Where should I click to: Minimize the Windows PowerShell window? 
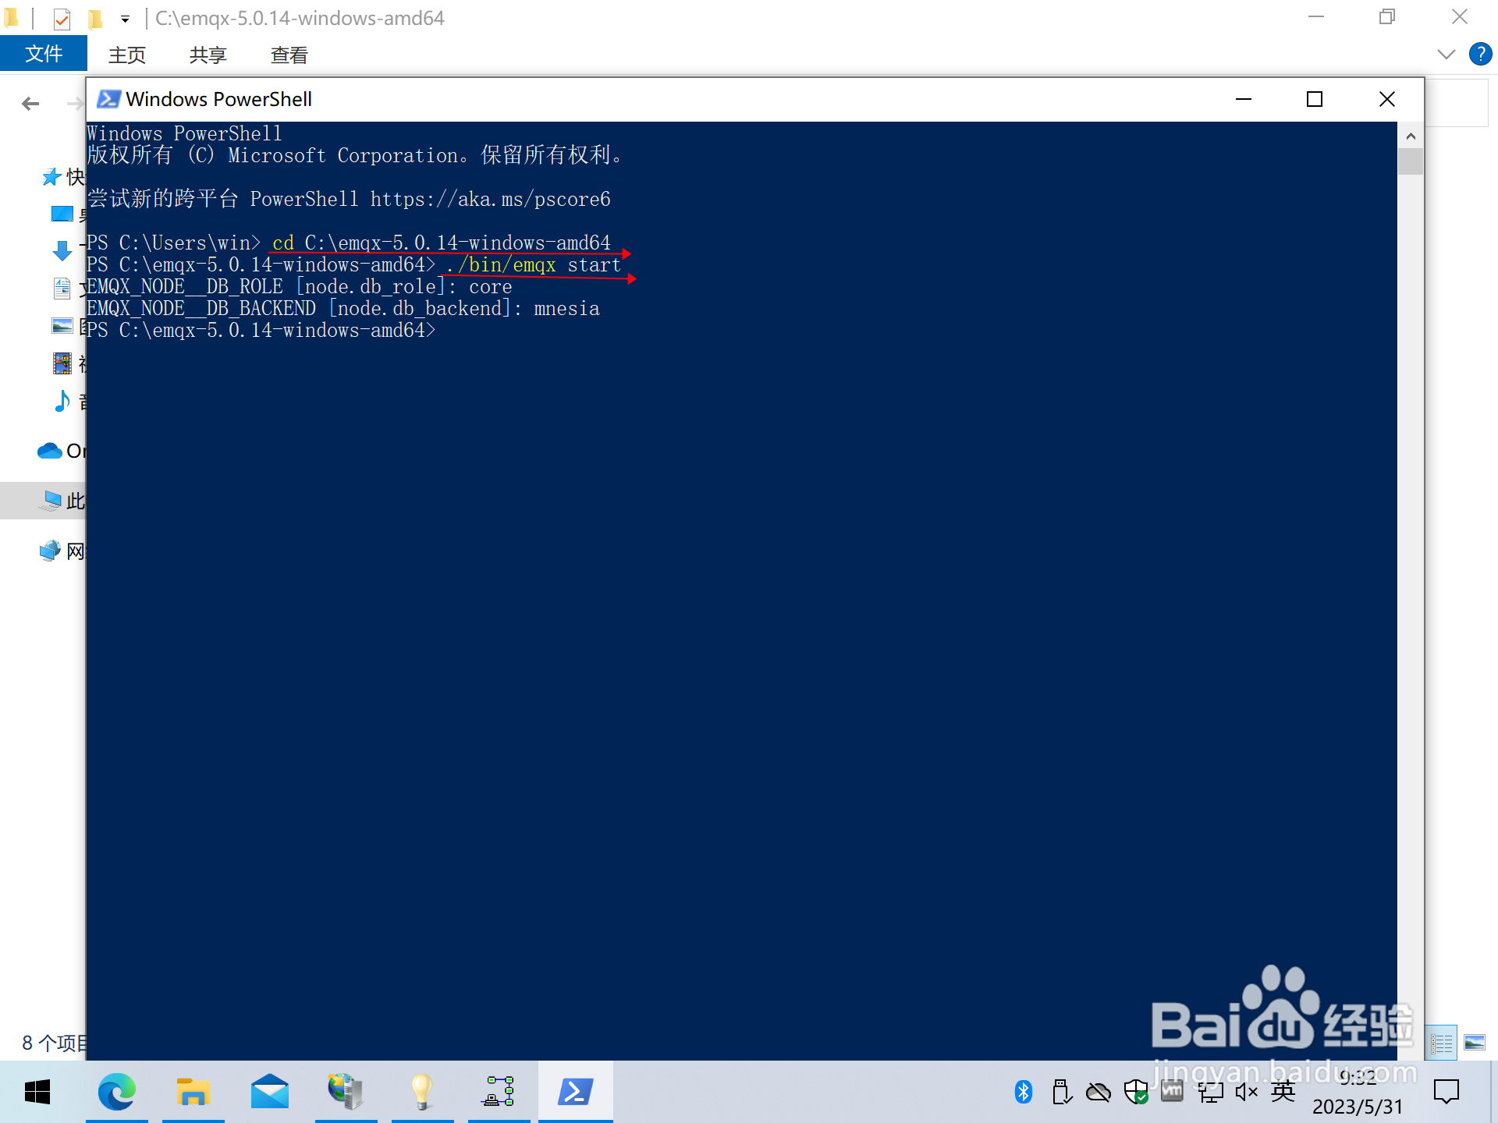click(1244, 99)
